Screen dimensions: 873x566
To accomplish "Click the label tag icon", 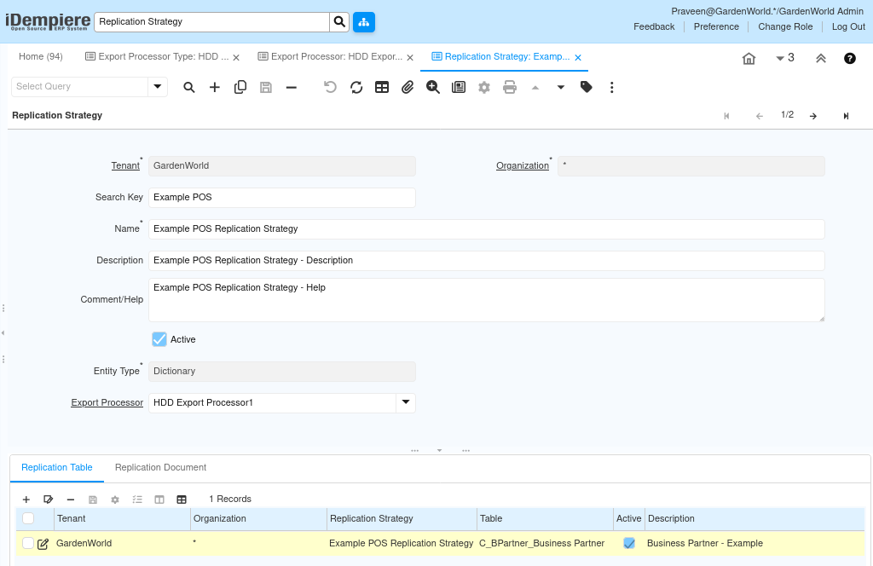I will click(587, 87).
